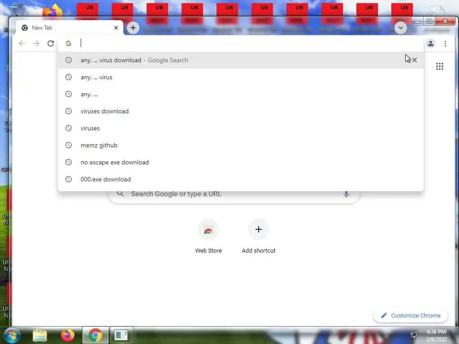Expand the tab search dropdown arrow
459x344 pixels.
click(x=400, y=28)
